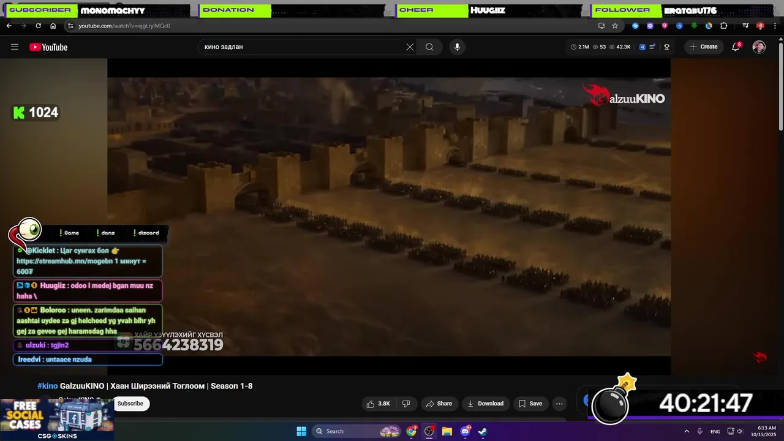Open File Explorer from taskbar
Viewport: 784px width, 441px height.
point(447,431)
